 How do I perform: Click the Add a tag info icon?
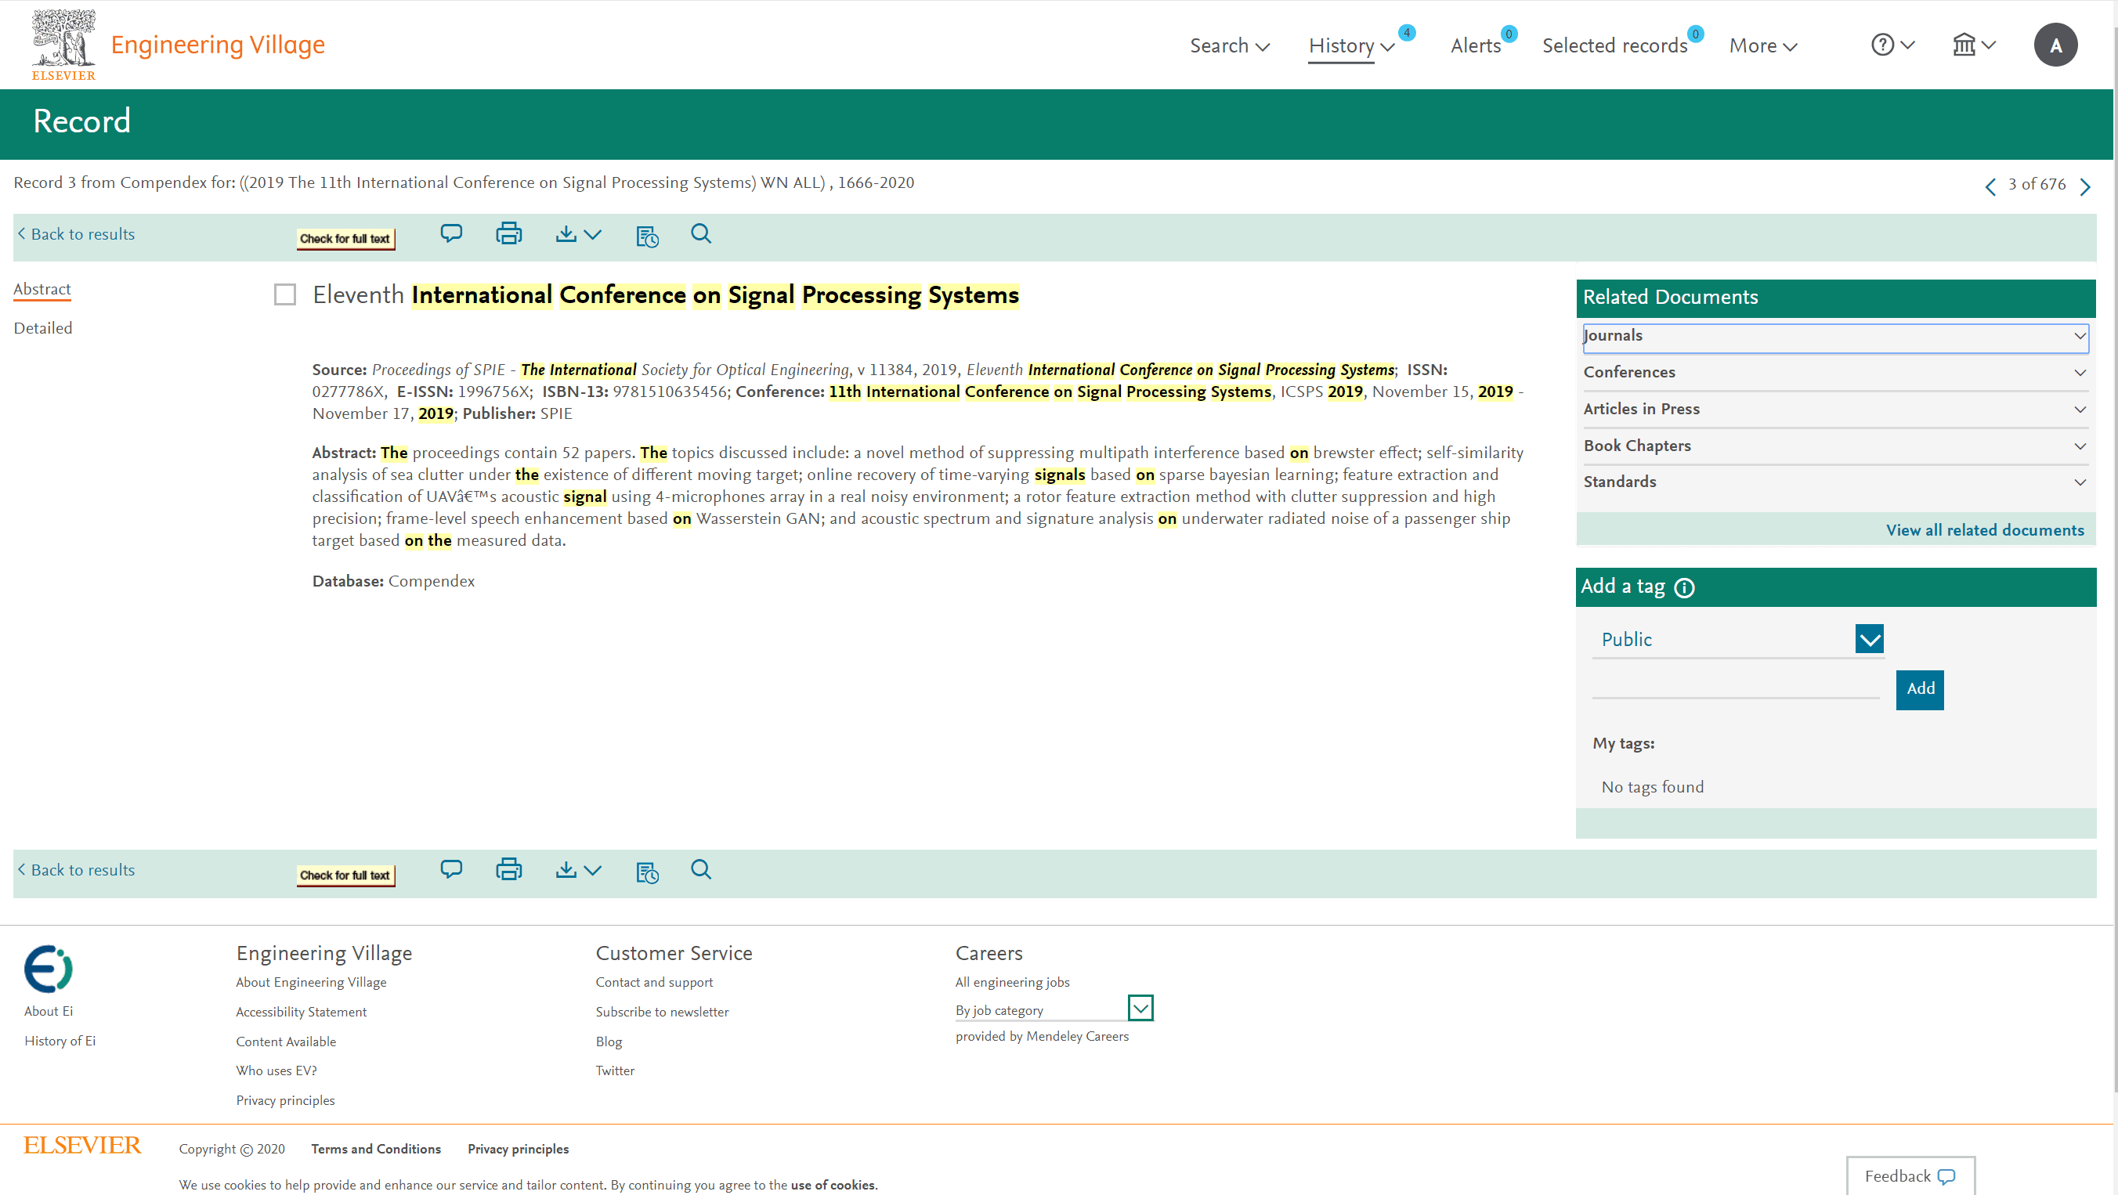pos(1684,587)
